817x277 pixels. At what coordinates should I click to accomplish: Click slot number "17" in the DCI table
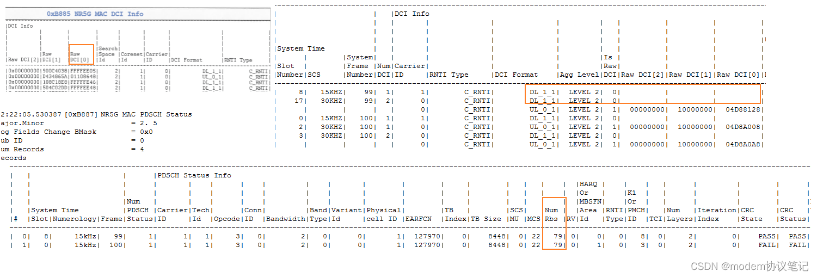pos(298,101)
